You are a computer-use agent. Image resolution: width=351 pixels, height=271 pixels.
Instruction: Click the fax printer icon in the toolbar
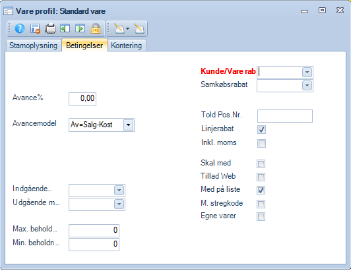pos(50,28)
